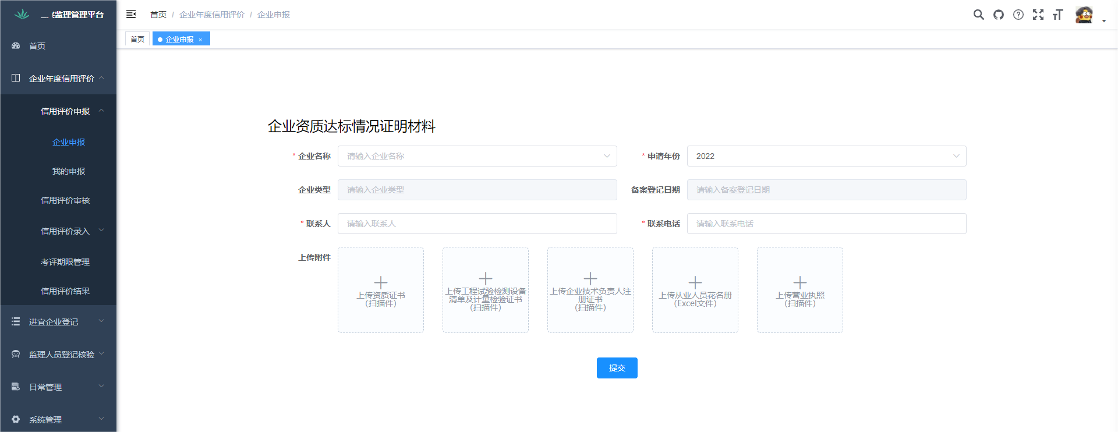Image resolution: width=1118 pixels, height=432 pixels.
Task: Close the 企业申报 tab
Action: pyautogui.click(x=200, y=40)
